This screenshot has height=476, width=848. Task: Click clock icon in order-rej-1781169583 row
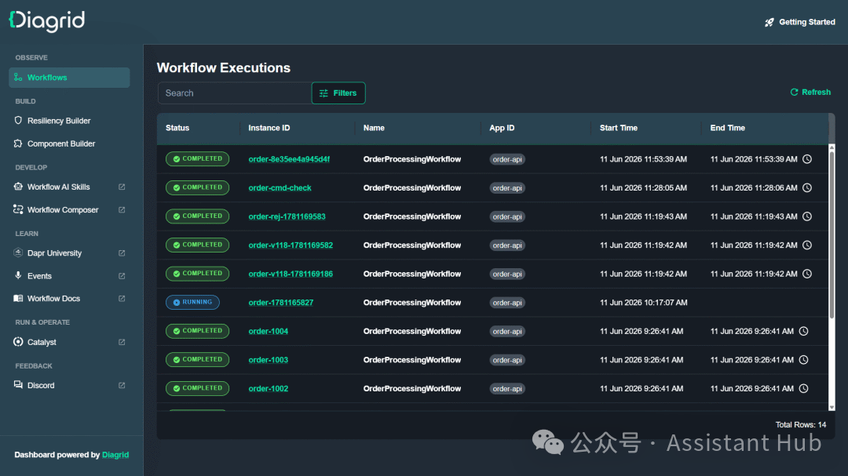[x=807, y=216]
